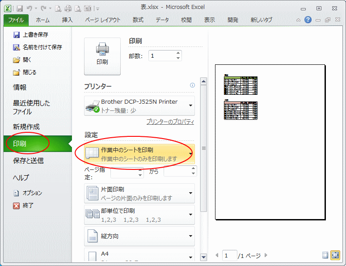Choose 上書き保存 in the backstage menu
The height and width of the screenshot is (266, 346).
(31, 35)
